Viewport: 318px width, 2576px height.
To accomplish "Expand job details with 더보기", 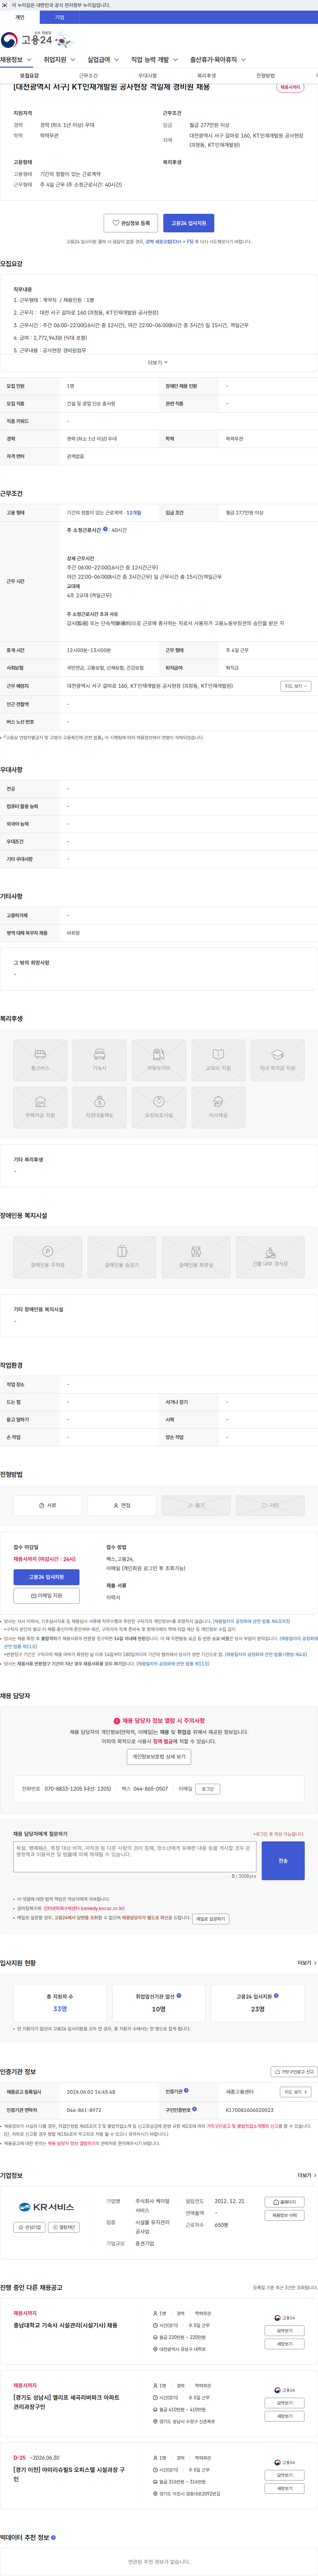I will tap(158, 363).
